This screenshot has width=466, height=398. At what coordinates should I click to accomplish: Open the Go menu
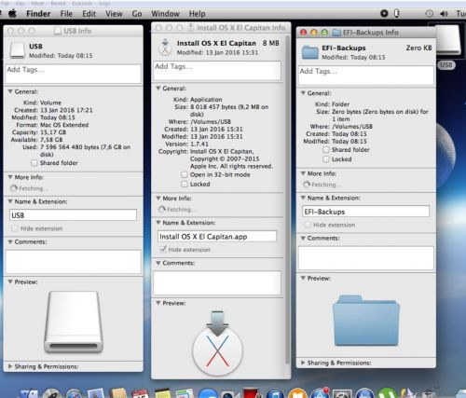[137, 14]
